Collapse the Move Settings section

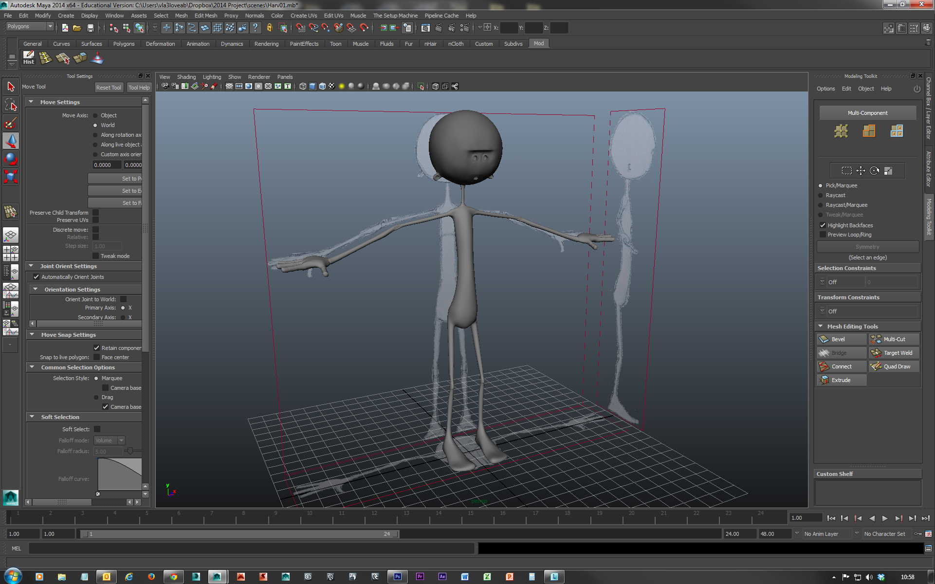[31, 102]
